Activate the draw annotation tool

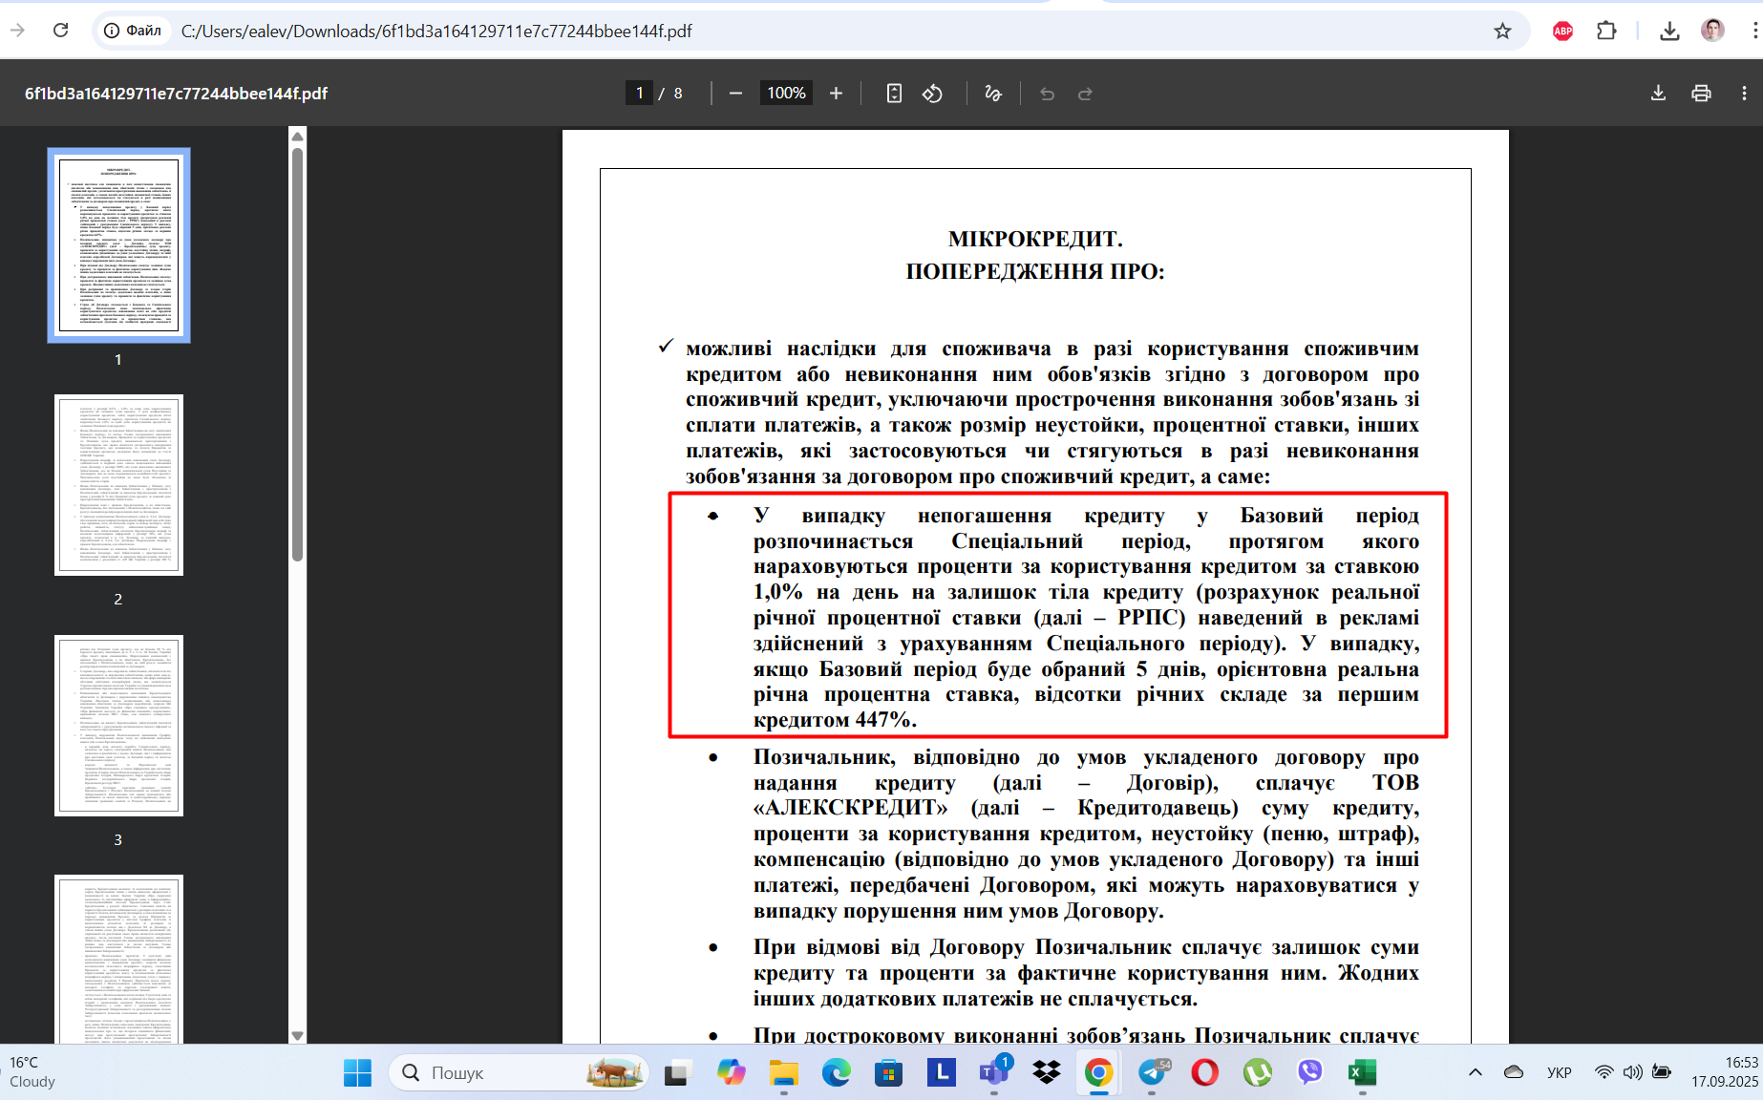click(993, 94)
